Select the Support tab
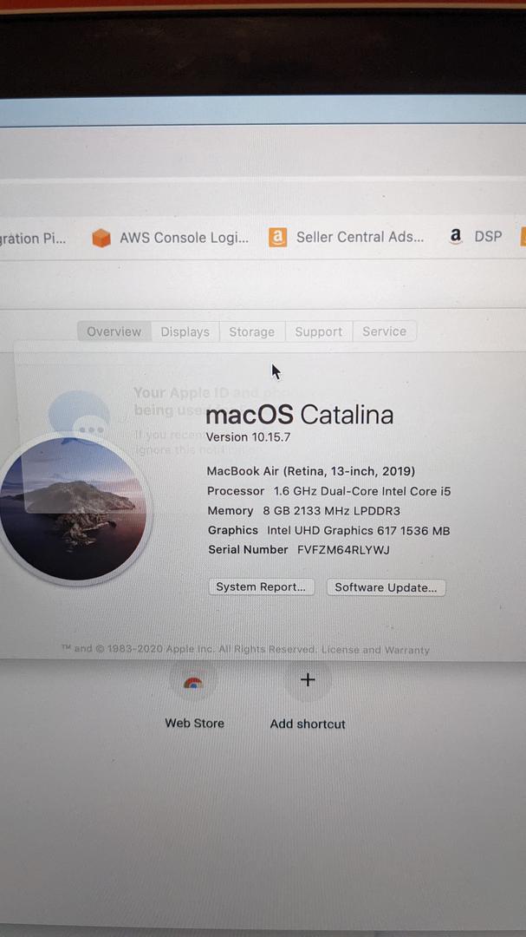Screen dimensions: 526x937 point(319,331)
